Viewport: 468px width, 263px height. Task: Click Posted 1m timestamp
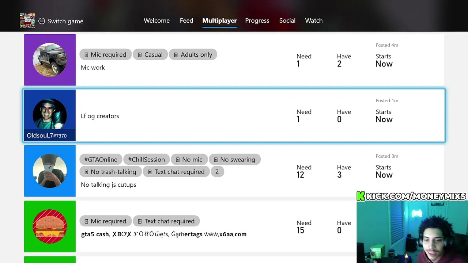(387, 100)
